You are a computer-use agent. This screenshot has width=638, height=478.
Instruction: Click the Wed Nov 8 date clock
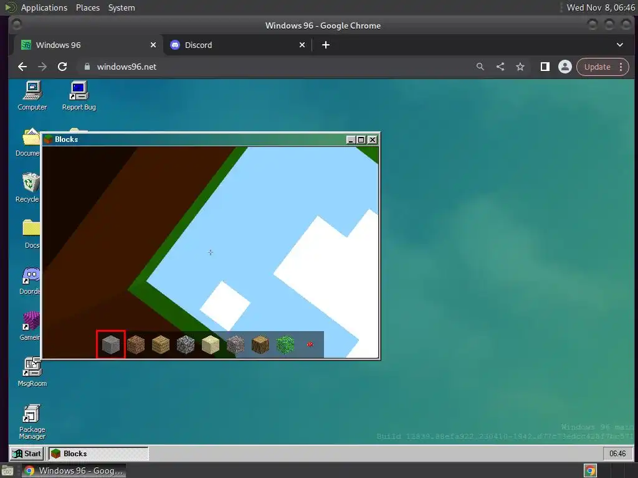click(601, 7)
